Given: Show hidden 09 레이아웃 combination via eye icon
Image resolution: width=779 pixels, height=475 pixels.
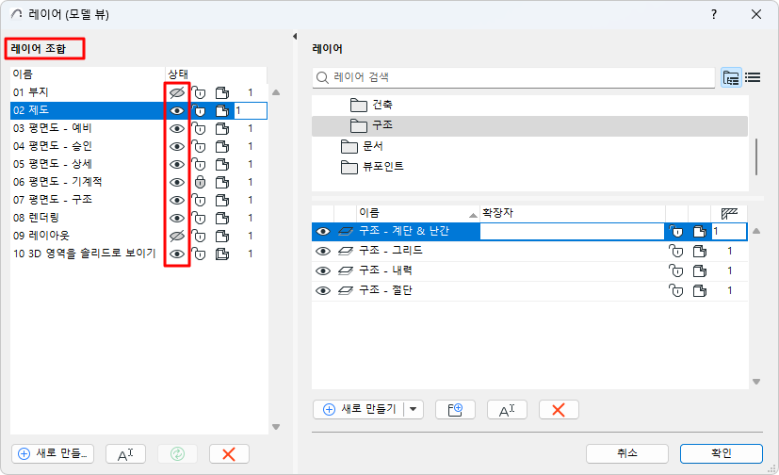Looking at the screenshot, I should tap(177, 236).
